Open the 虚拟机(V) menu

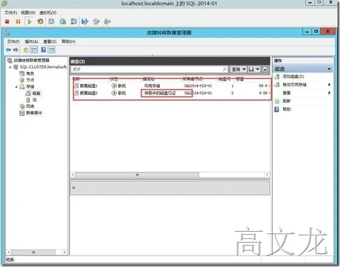[48, 13]
